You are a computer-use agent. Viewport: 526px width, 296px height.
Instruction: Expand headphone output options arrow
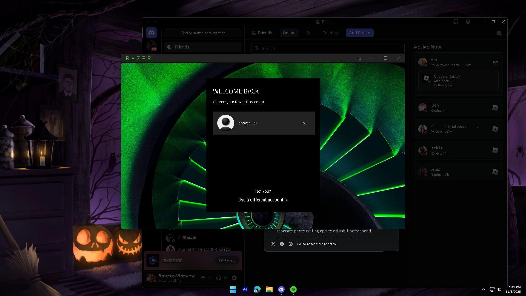point(225,278)
